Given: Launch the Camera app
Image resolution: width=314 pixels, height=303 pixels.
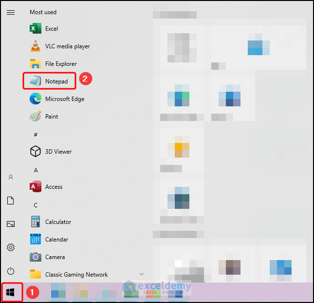Looking at the screenshot, I should (x=47, y=257).
